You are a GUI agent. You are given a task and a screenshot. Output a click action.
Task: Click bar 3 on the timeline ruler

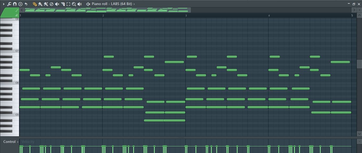tap(186, 15)
